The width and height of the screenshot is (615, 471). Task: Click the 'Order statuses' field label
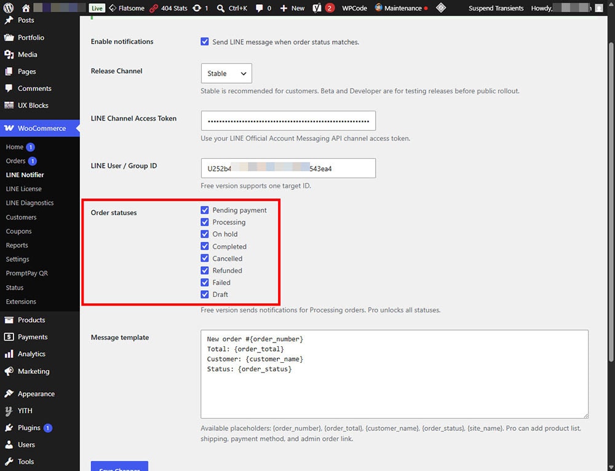114,213
